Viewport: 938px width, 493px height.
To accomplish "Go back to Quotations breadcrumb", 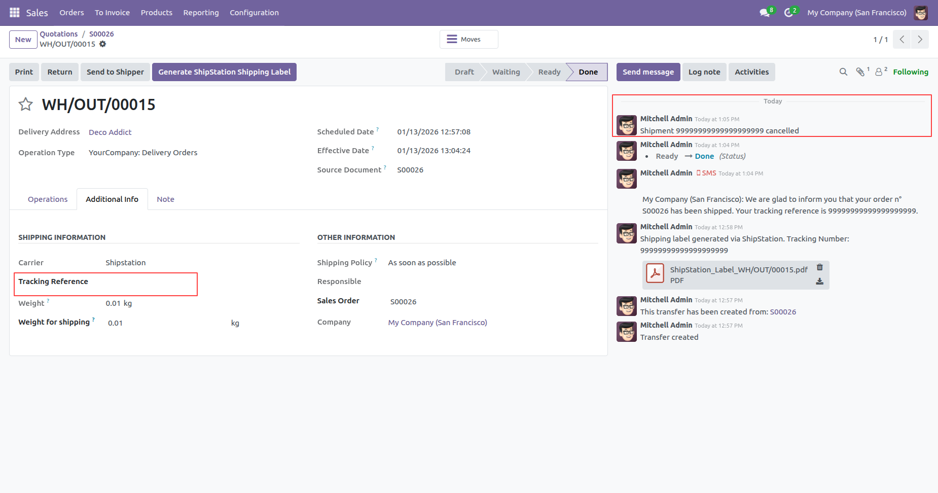I will tap(59, 34).
